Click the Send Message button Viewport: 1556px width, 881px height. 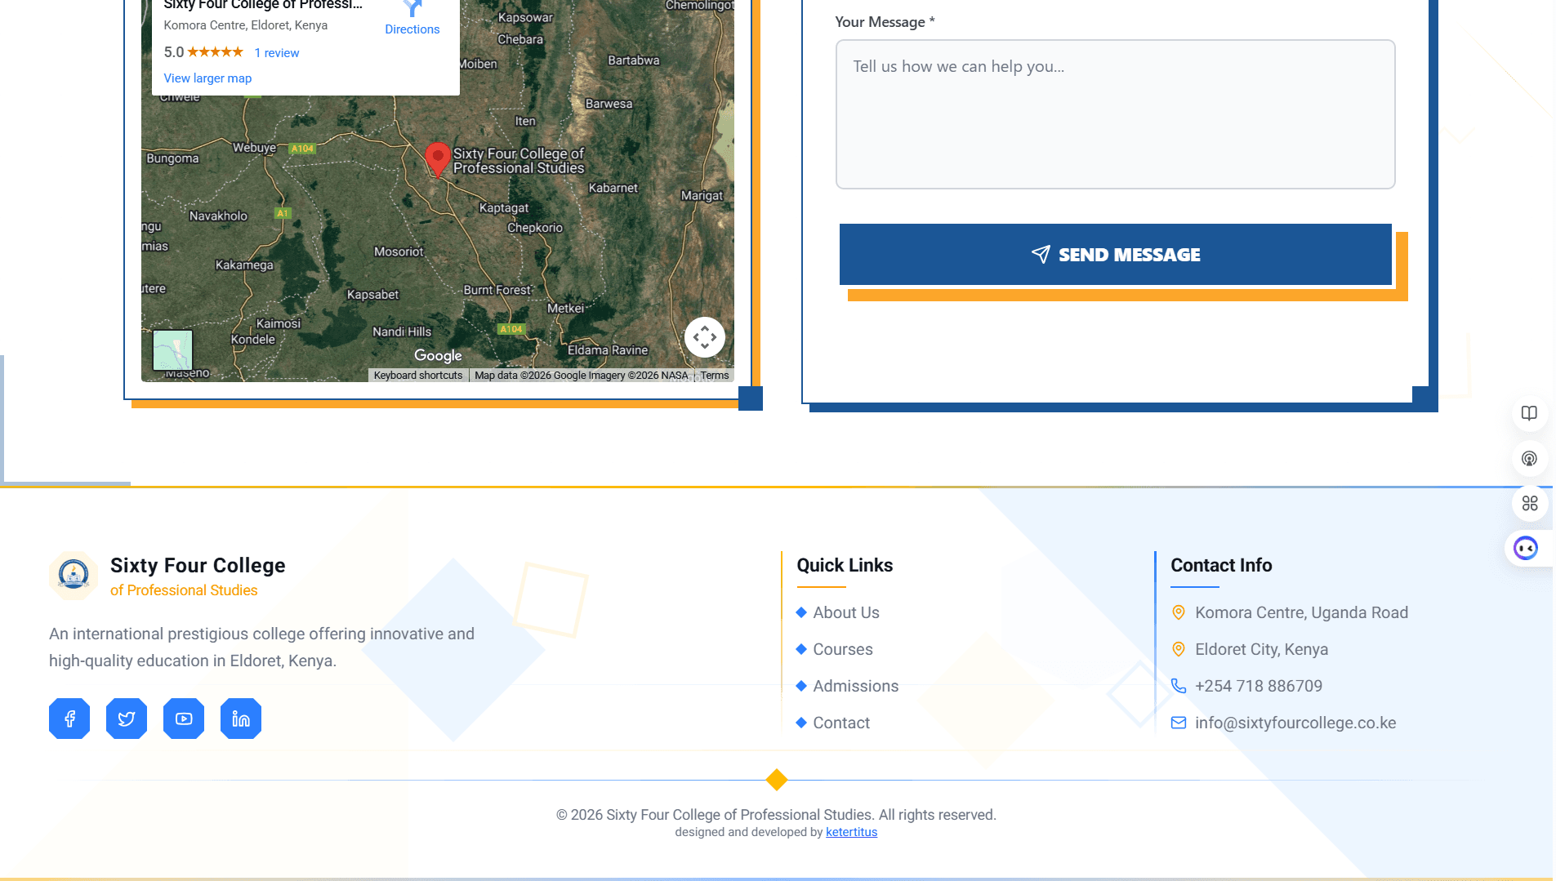click(1115, 255)
